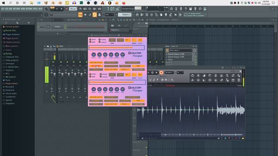Open the FILE menu

[3, 9]
